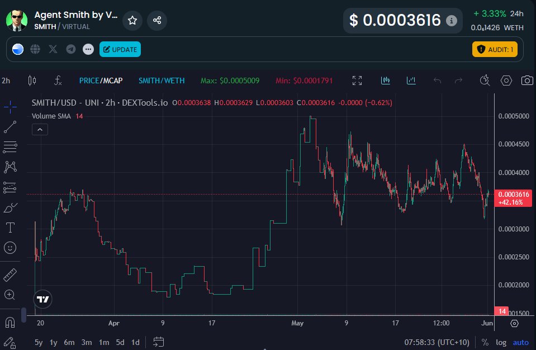Open the price info icon beside $0.0003616

[x=451, y=21]
